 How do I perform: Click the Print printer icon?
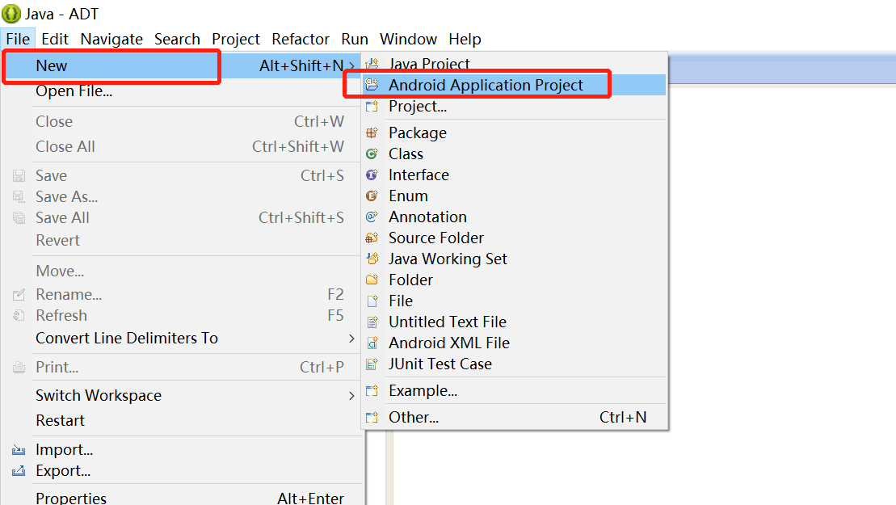point(19,367)
